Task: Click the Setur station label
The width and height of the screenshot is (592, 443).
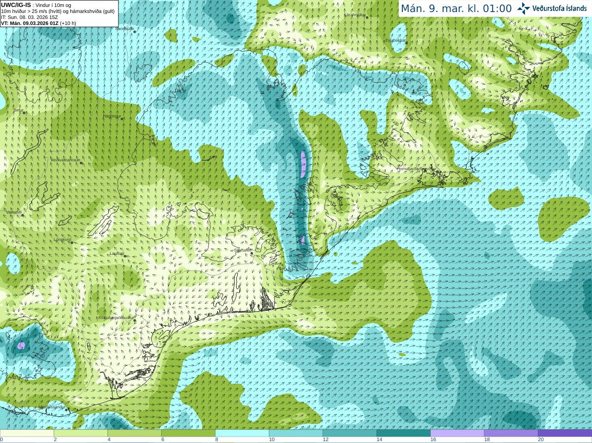Action: coord(18,110)
